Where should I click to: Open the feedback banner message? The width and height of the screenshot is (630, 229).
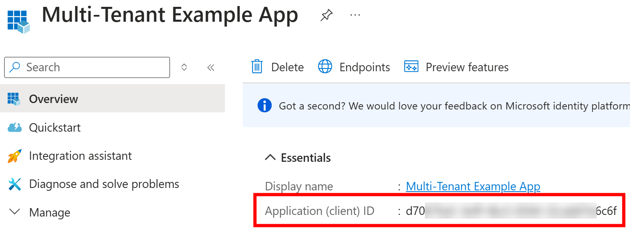click(454, 106)
